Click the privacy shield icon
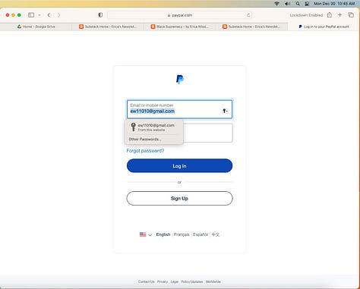360x289 pixels. (100, 15)
